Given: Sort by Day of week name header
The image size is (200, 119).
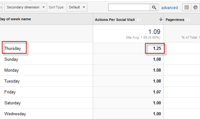Looking at the screenshot, I should point(15,19).
